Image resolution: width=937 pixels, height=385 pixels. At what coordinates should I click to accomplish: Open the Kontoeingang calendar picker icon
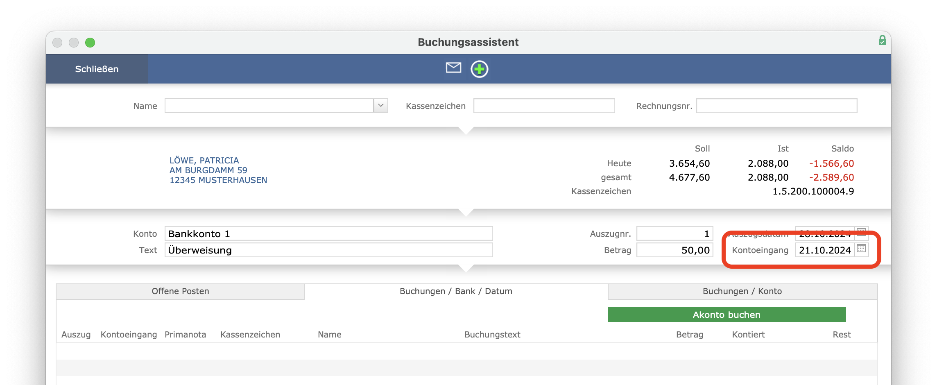(x=861, y=249)
